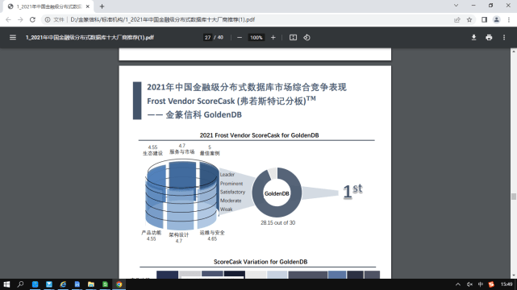
Task: Open Windows taskbar search
Action: (20, 284)
